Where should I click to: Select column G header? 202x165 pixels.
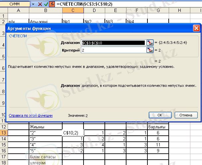click(x=158, y=10)
